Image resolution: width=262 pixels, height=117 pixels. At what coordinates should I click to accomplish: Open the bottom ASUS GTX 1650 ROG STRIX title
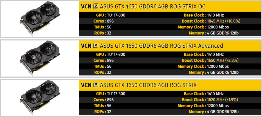coord(148,85)
